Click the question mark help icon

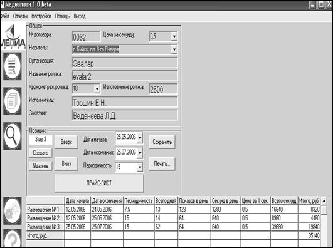pos(13,238)
